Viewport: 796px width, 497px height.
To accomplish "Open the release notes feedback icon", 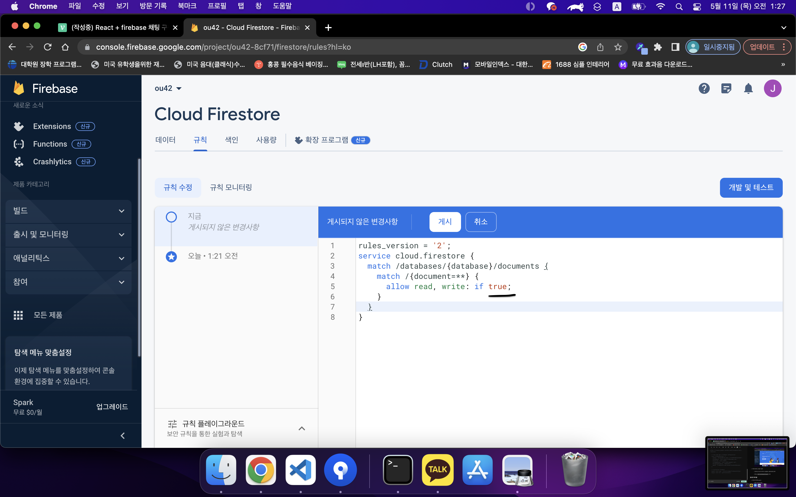I will click(726, 88).
